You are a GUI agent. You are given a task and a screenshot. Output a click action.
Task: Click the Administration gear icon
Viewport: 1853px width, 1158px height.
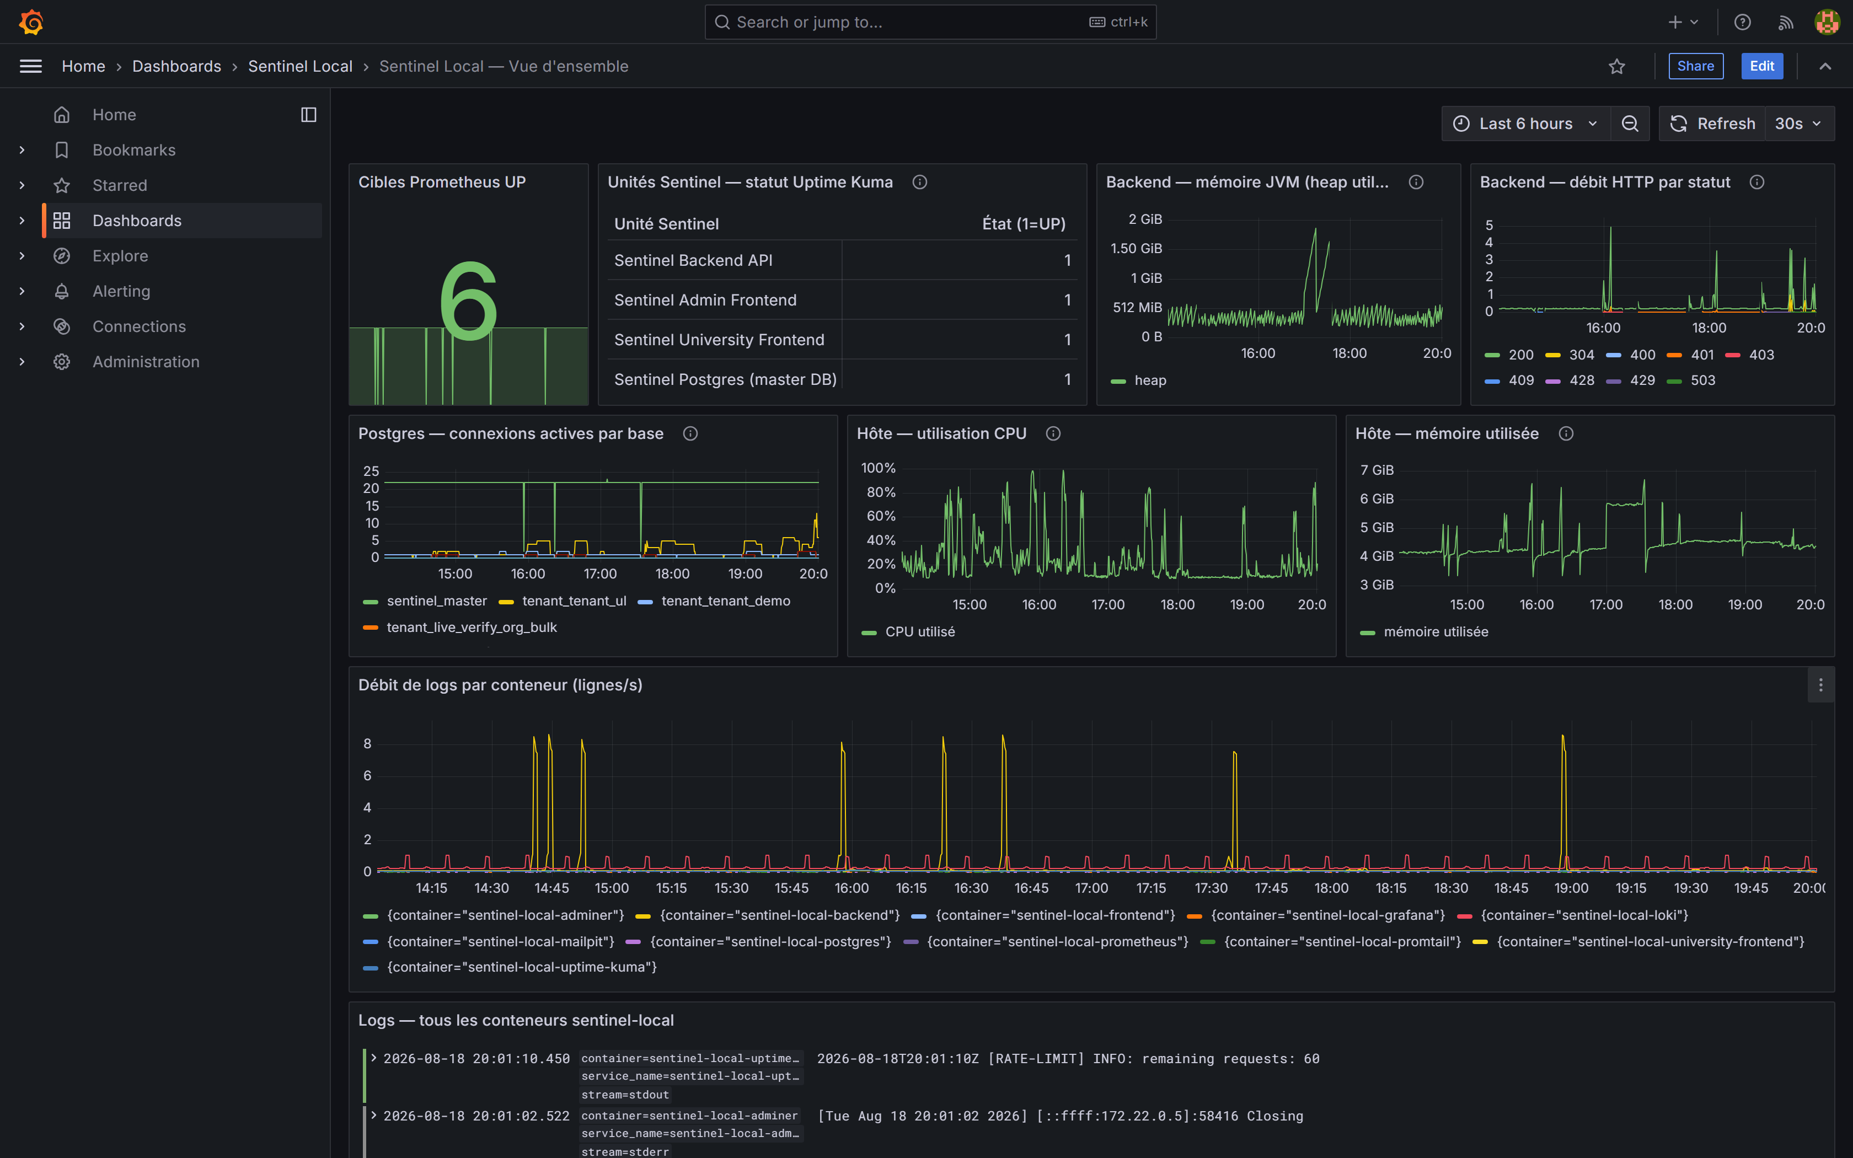pyautogui.click(x=62, y=362)
